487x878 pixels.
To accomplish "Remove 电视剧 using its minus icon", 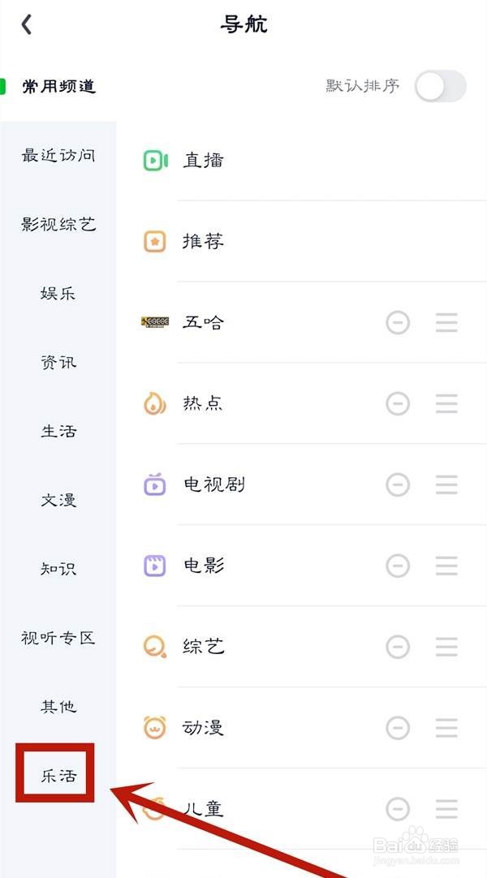I will pos(398,485).
